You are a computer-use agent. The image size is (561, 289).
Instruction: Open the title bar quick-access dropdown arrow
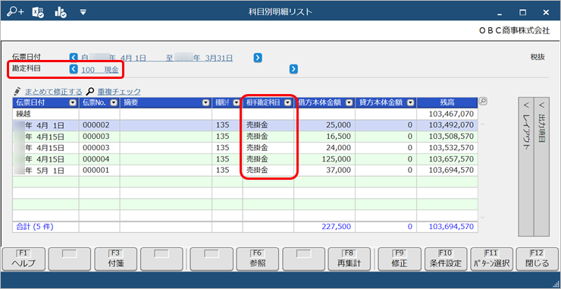83,12
